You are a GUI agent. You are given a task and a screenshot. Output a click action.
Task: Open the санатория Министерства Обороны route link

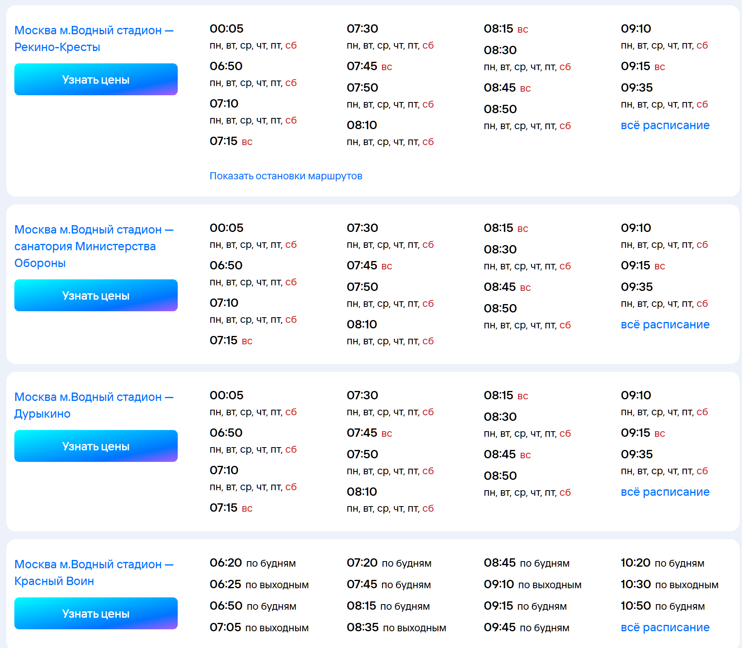pos(94,246)
